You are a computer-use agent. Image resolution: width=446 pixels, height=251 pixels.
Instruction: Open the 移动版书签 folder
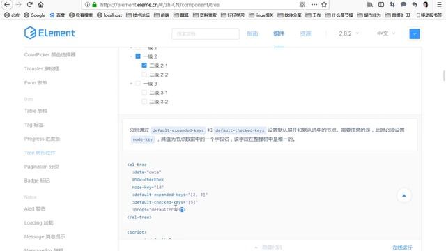(429, 15)
